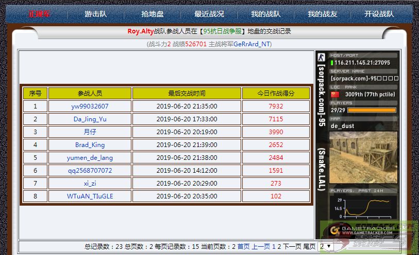
Task: Click 开设战队 to create a team
Action: [x=379, y=14]
